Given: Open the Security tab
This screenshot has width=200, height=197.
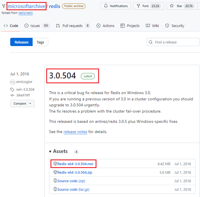Looking at the screenshot, I should coord(175,26).
